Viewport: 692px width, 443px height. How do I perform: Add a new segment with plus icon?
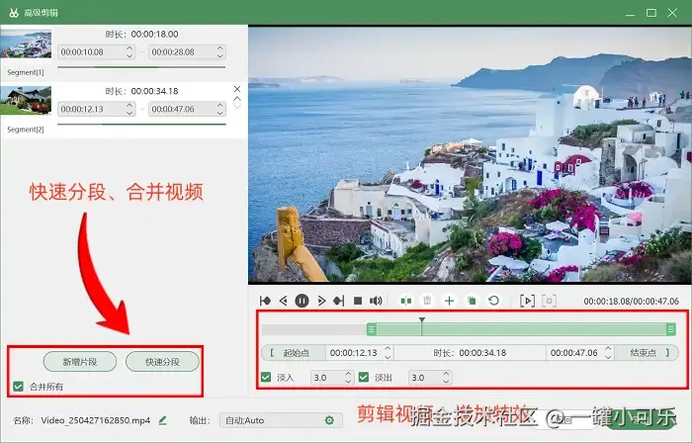449,301
